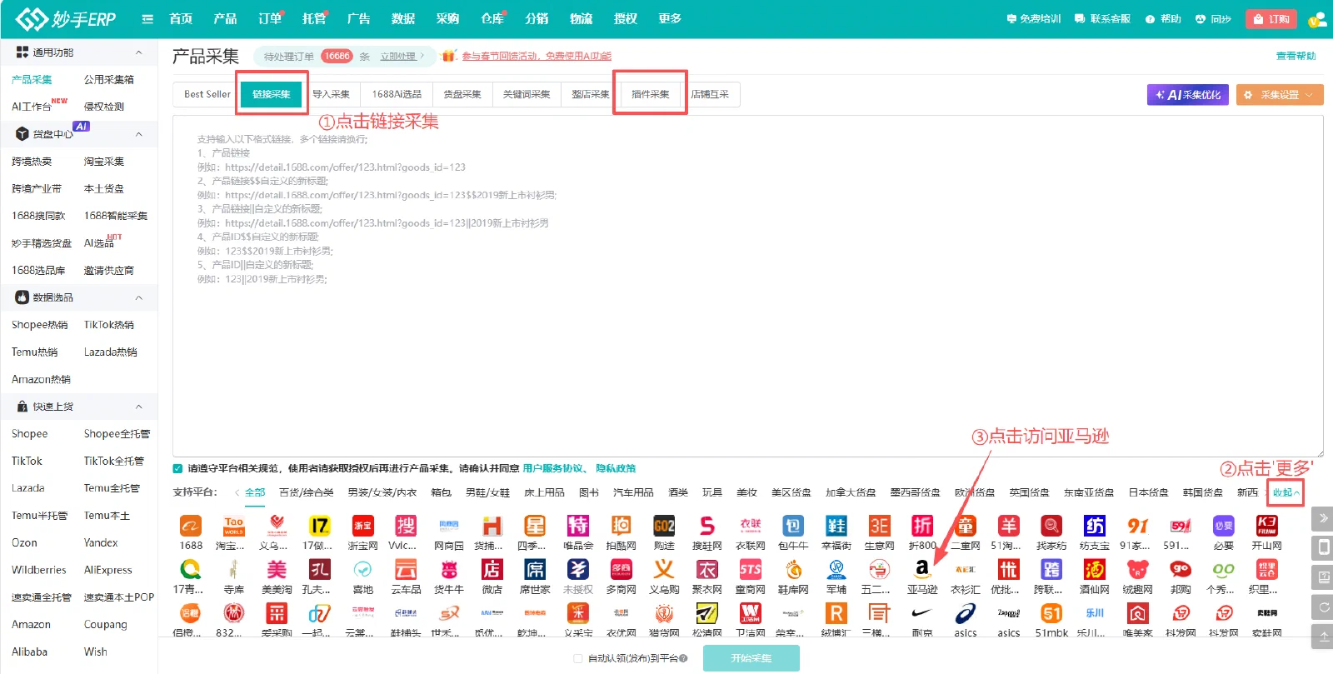This screenshot has height=674, width=1333.
Task: Click the AI采集优化 button
Action: point(1188,95)
